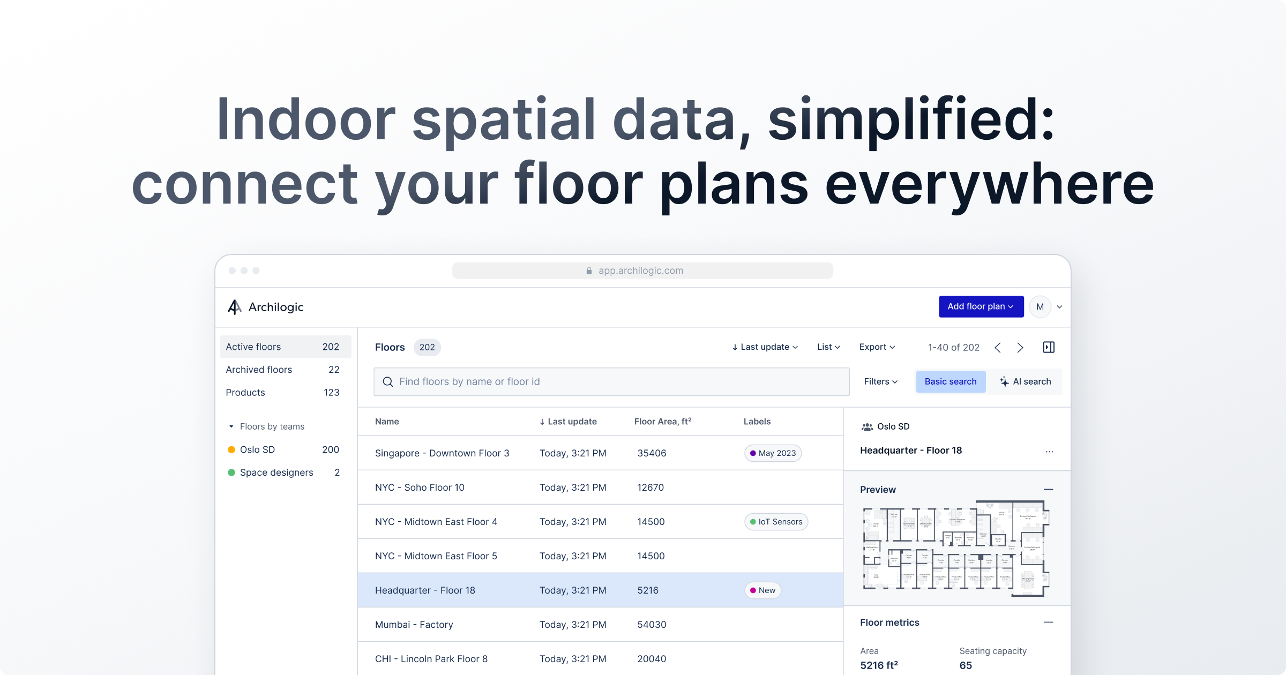This screenshot has width=1286, height=675.
Task: Collapse the Floors by teams tree
Action: coord(231,426)
